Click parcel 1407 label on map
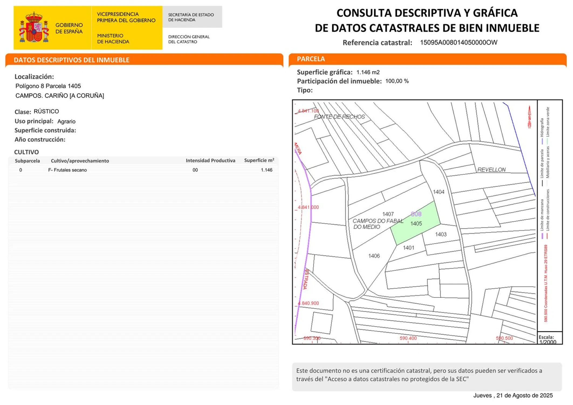Viewport: 573px width, 405px height. pyautogui.click(x=388, y=214)
